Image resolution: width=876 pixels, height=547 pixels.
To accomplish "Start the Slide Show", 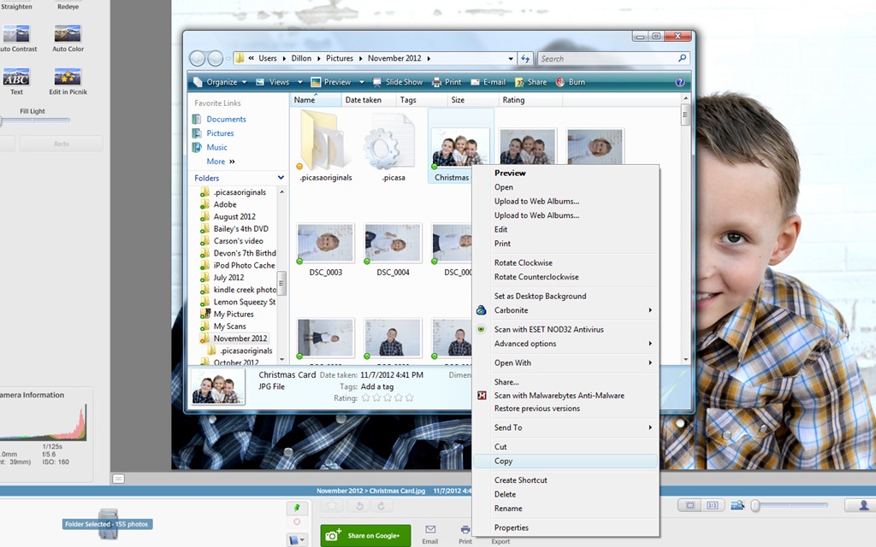I will click(398, 82).
